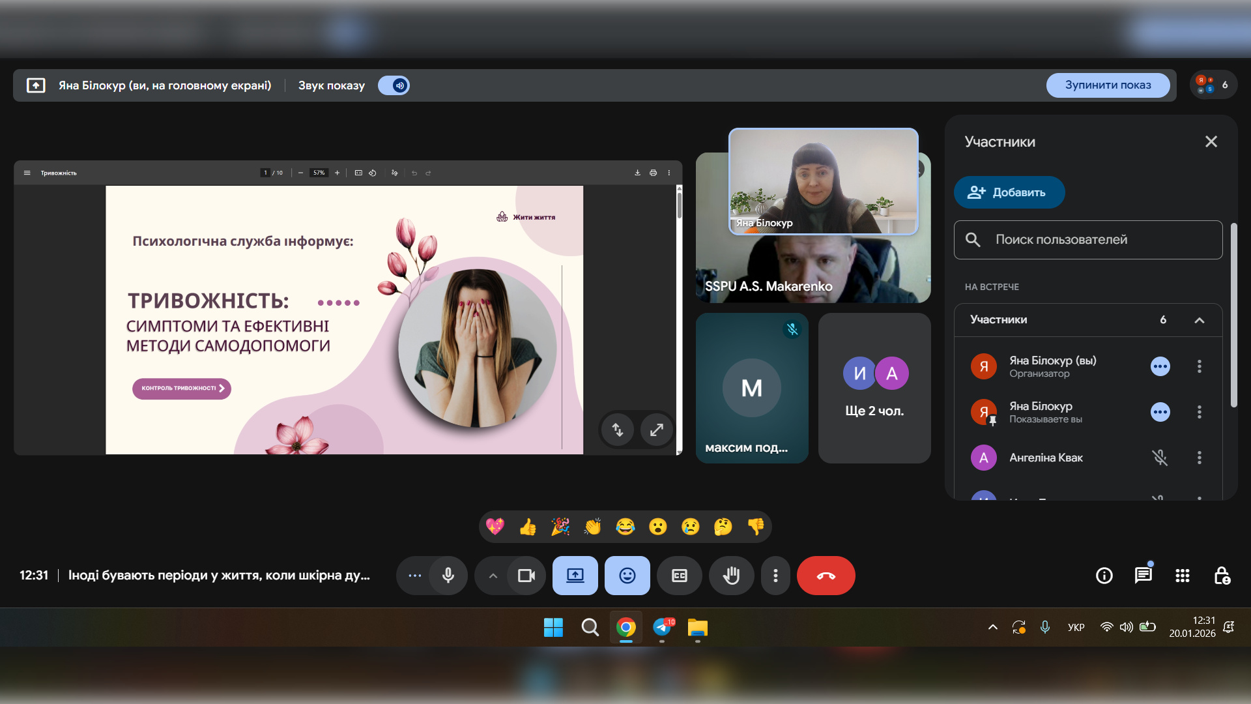Screen dimensions: 1251x704
Task: Click the raise hand icon
Action: point(731,576)
